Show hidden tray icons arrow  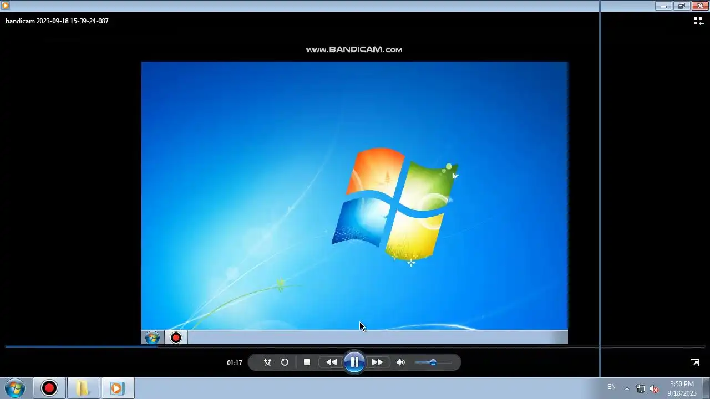627,388
